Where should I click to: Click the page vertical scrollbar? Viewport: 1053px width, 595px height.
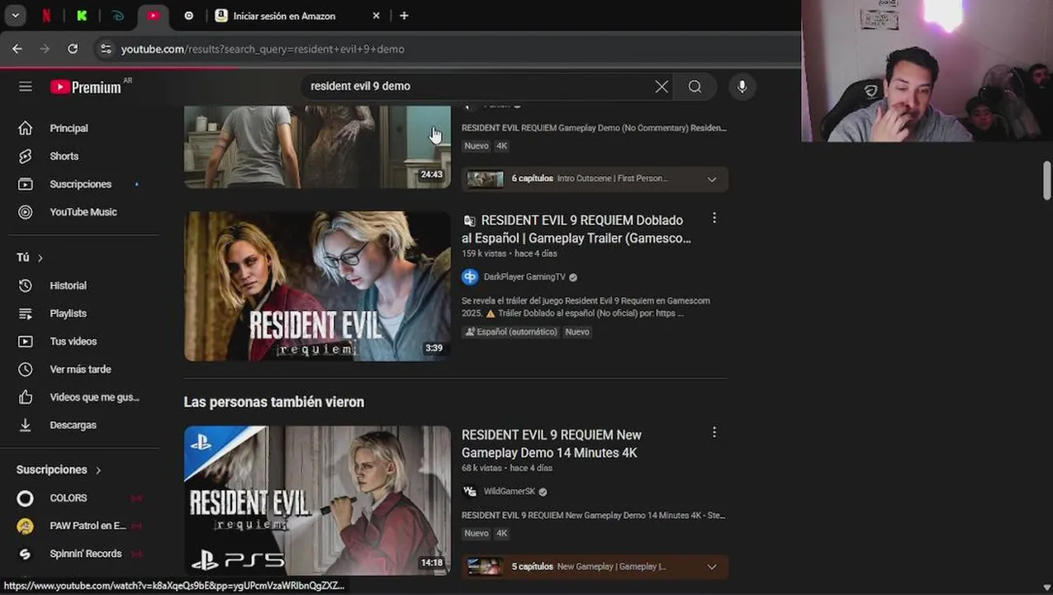coord(1046,180)
